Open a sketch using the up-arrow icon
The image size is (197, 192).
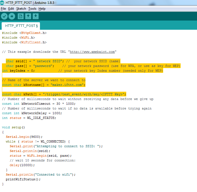[x=28, y=16]
